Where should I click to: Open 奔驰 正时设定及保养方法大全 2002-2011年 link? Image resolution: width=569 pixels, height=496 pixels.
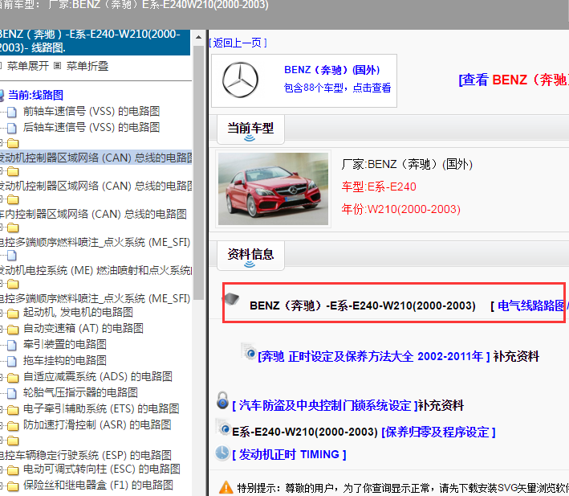click(x=374, y=356)
